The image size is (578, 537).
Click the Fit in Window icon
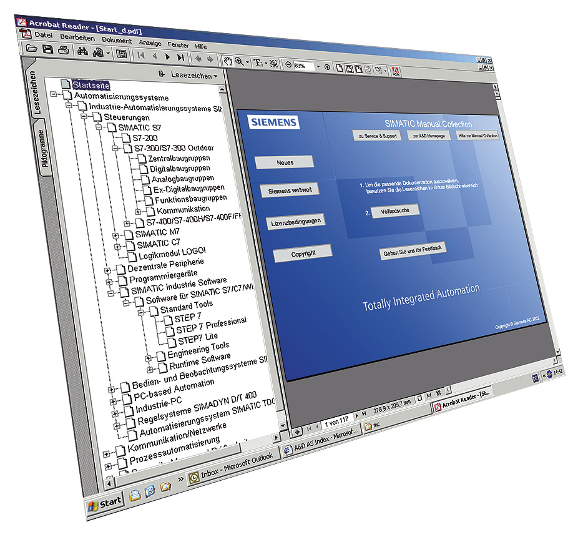[349, 69]
